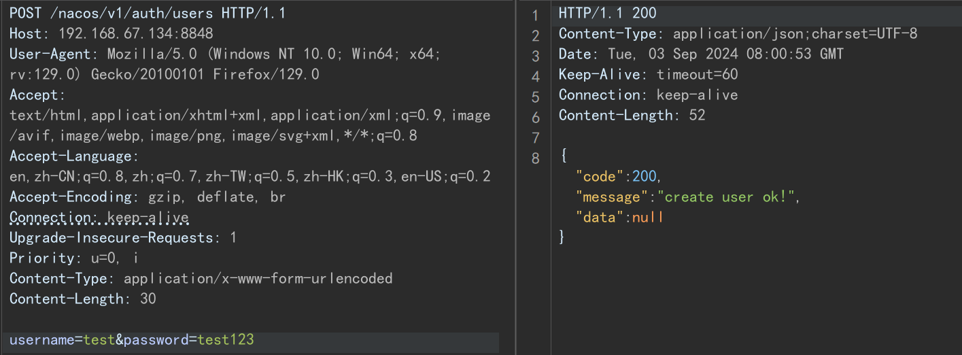Click line number 4 in response gutter
Screen dimensions: 962x355
535,76
